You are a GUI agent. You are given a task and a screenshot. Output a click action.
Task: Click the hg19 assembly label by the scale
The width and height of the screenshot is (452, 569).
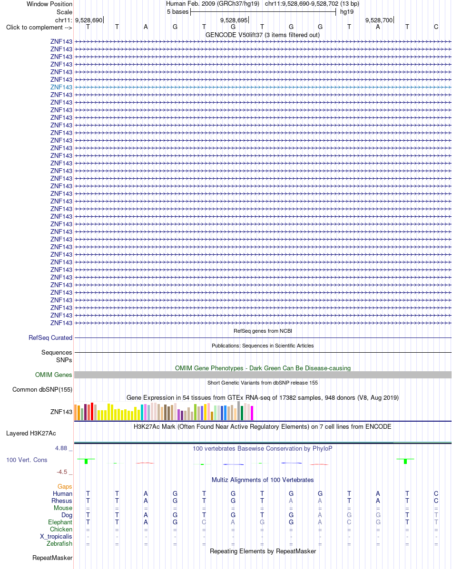tap(347, 12)
